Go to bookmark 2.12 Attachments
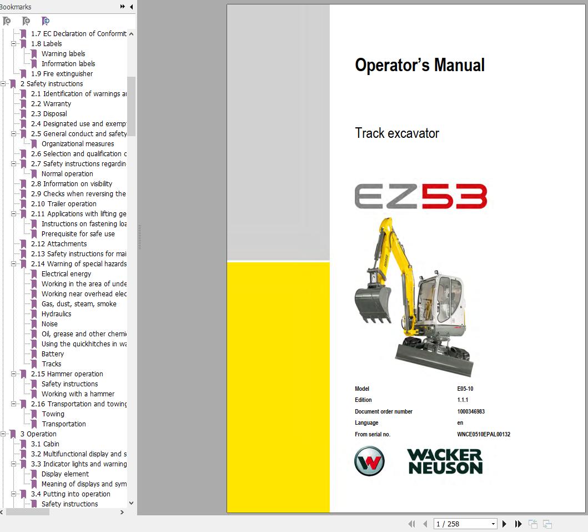This screenshot has width=588, height=532. [x=59, y=243]
